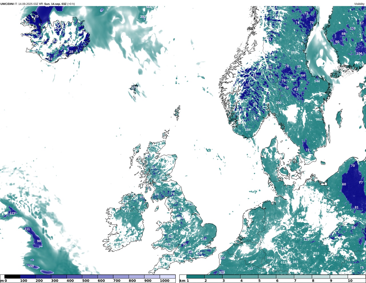
Task: Pick the 400–500 m legend color box
Action: click(74, 276)
